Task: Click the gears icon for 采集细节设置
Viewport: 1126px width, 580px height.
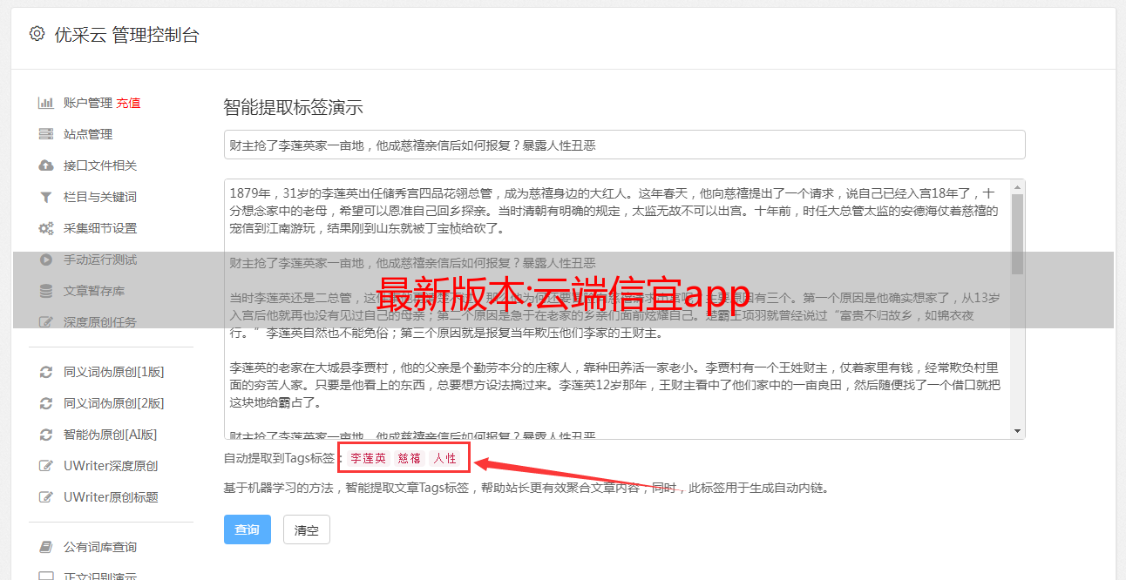Action: point(46,228)
